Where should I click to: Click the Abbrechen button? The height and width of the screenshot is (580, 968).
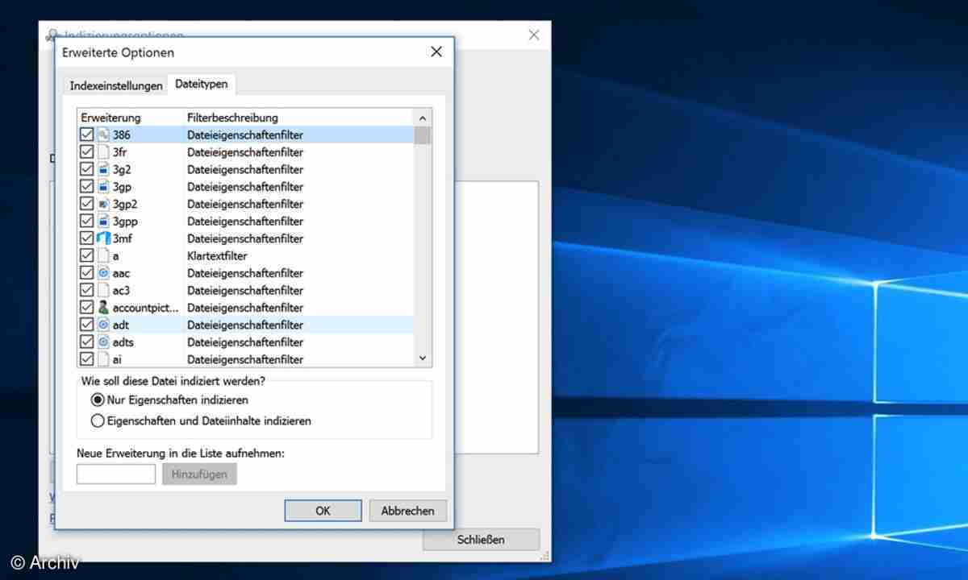[x=407, y=511]
